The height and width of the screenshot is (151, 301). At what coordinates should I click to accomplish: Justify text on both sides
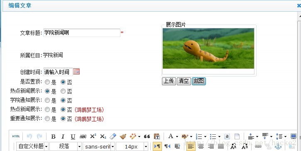click(221, 147)
